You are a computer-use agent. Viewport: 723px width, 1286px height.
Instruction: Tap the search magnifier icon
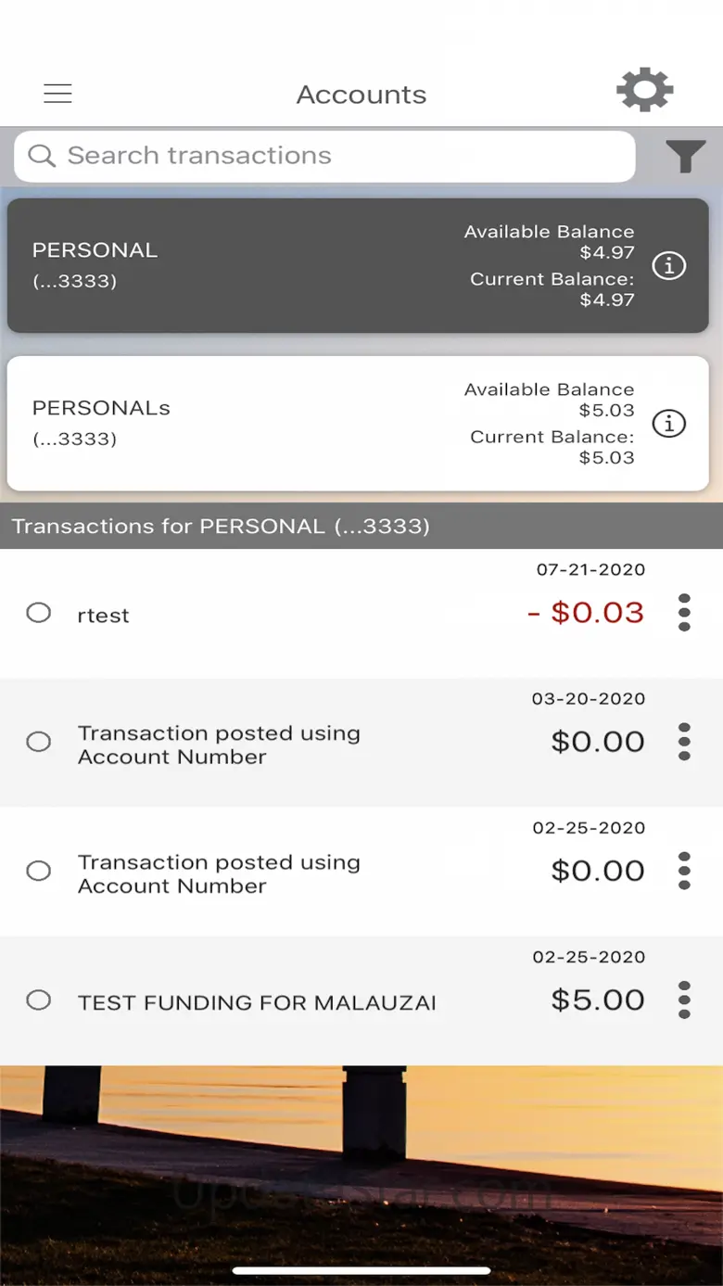tap(42, 156)
